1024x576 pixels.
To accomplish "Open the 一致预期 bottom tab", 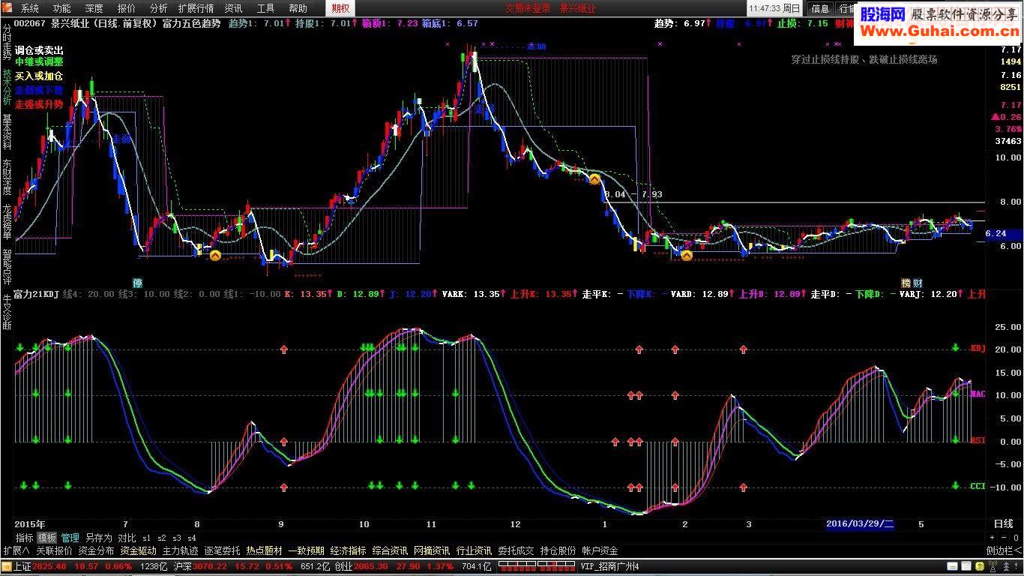I will [306, 551].
